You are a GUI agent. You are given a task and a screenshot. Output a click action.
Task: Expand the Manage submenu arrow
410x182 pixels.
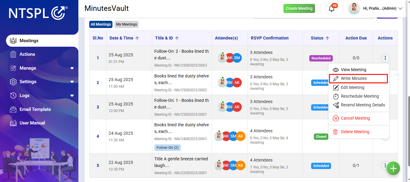tap(72, 68)
